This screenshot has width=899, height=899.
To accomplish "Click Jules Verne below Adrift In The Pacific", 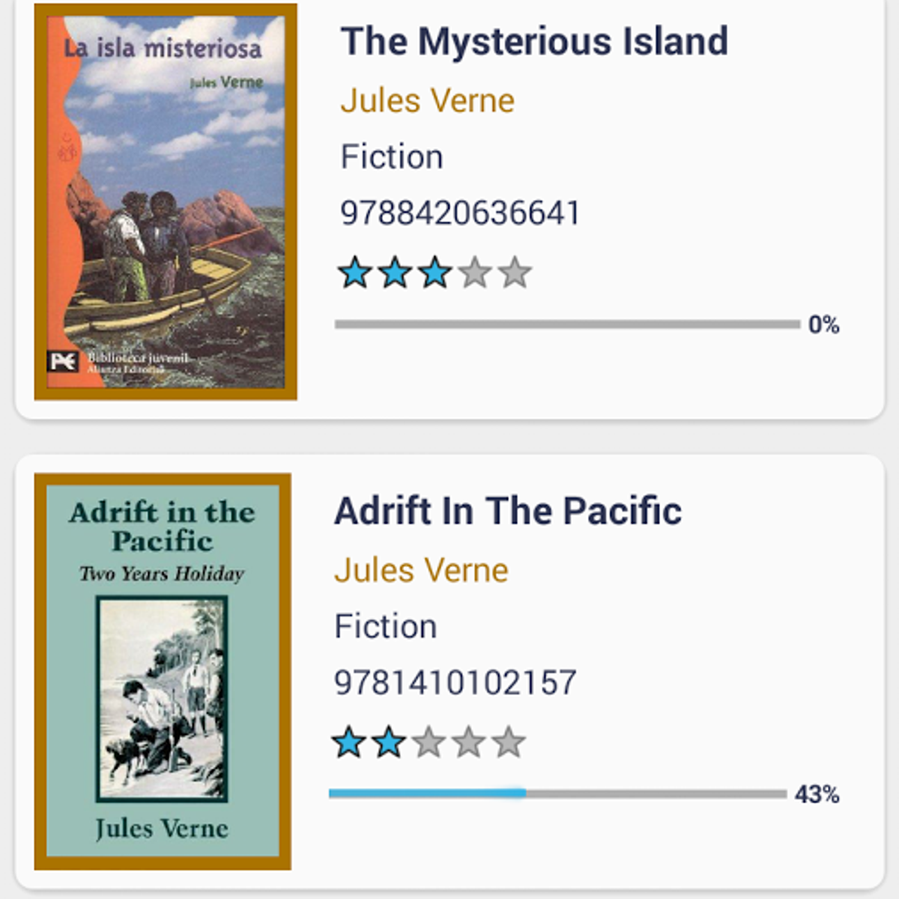I will 421,569.
